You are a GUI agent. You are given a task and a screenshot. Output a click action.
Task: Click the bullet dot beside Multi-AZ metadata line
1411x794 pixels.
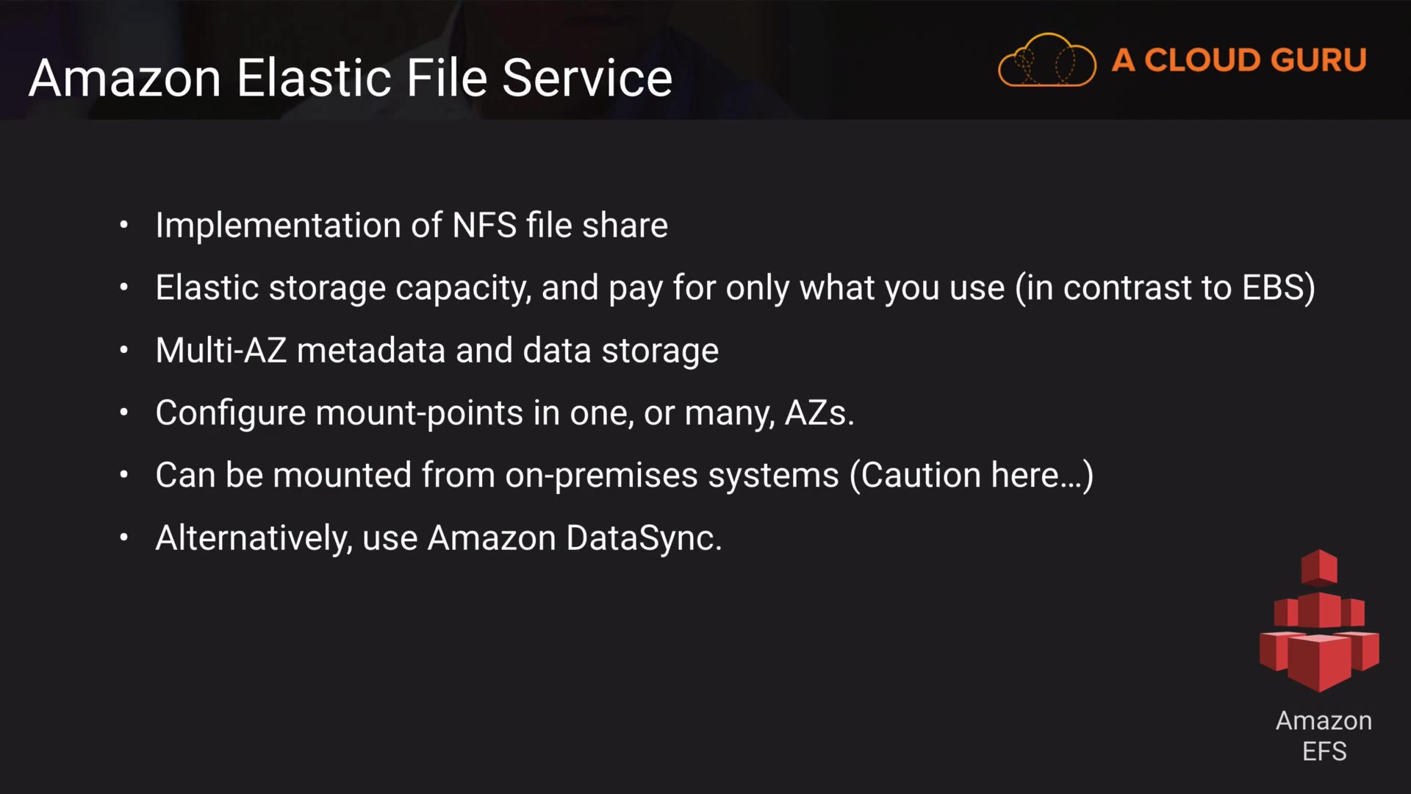(x=124, y=350)
